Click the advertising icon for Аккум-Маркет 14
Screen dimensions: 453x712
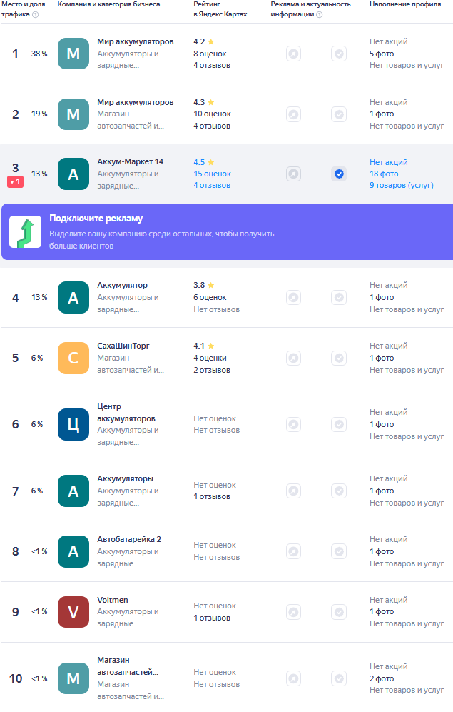coord(293,174)
